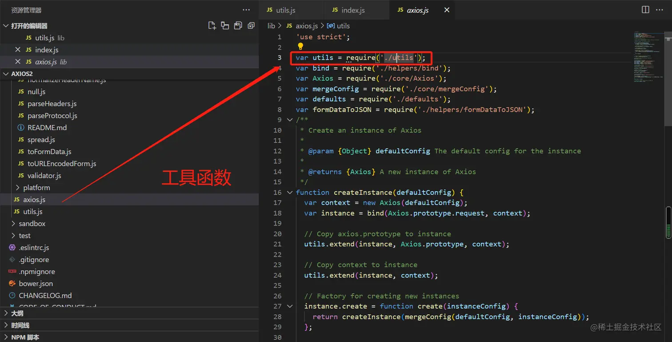Viewport: 672px width, 342px height.
Task: Open the Explorer's Views and More Actions menu
Action: coord(246,9)
